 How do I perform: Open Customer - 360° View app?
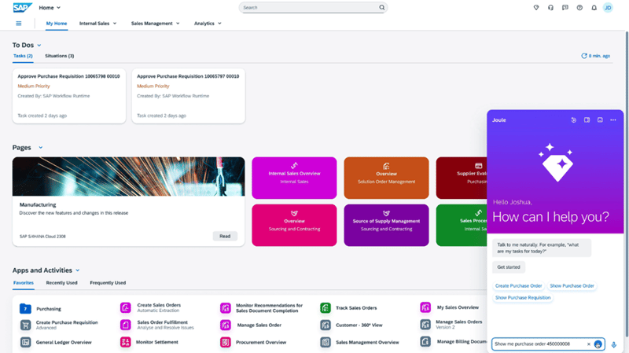pos(351,325)
